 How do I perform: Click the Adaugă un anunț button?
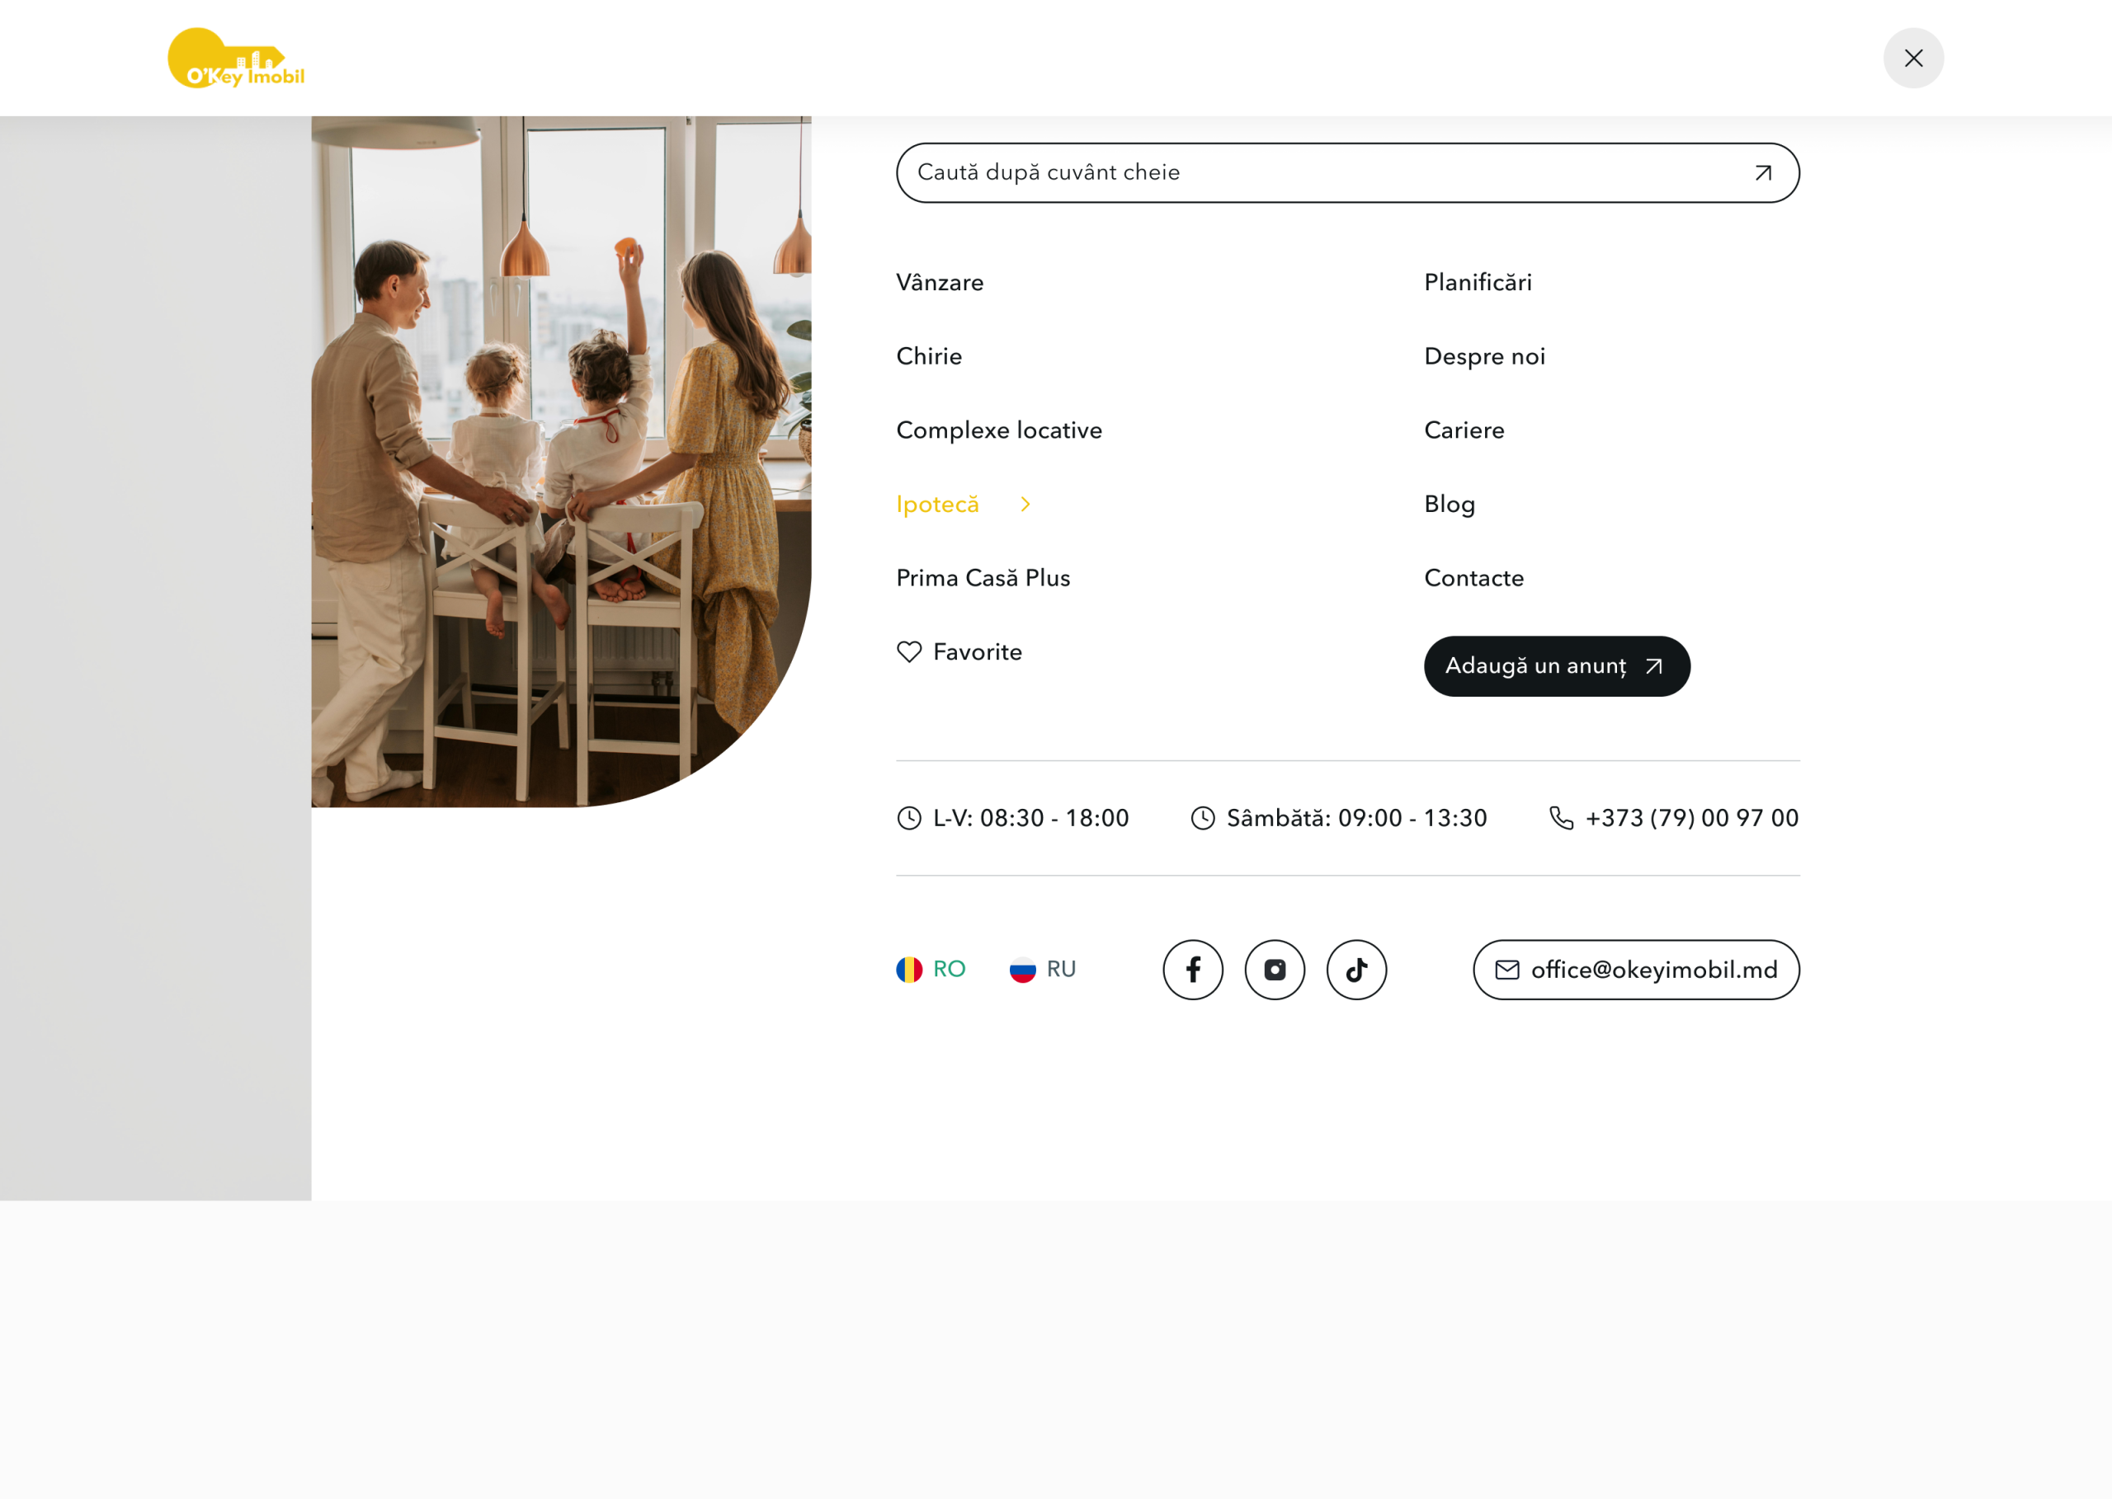[x=1557, y=666]
